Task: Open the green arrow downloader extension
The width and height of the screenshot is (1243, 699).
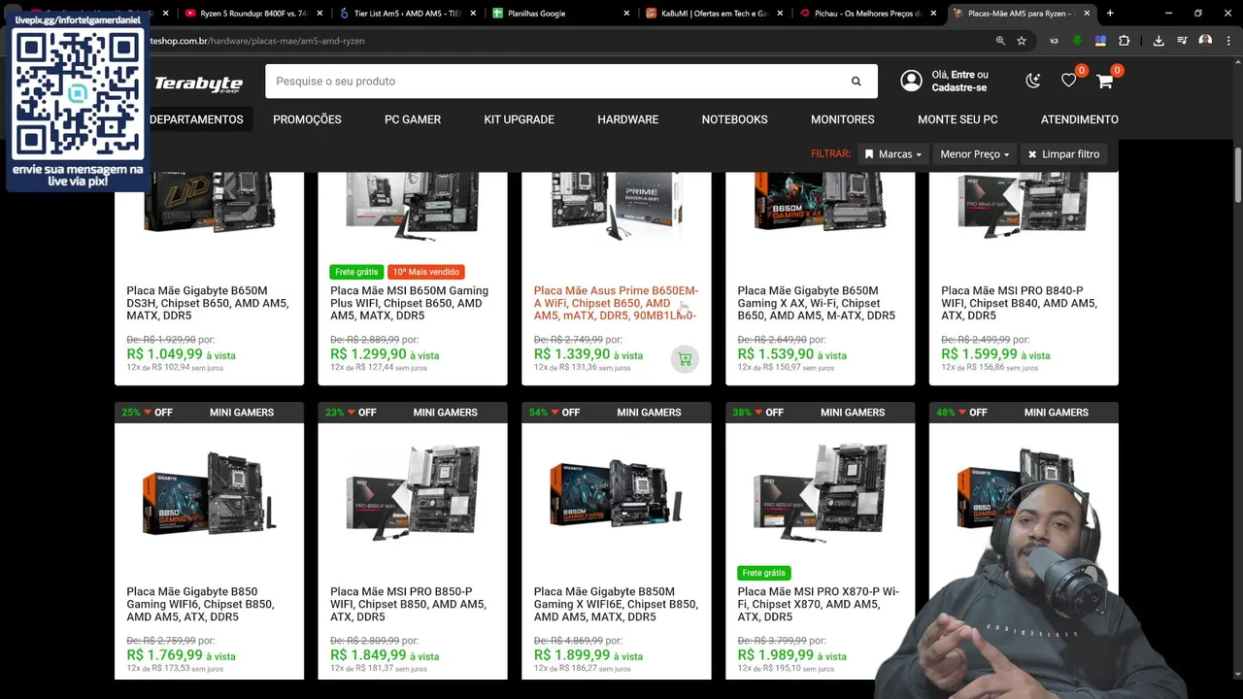Action: [x=1078, y=41]
